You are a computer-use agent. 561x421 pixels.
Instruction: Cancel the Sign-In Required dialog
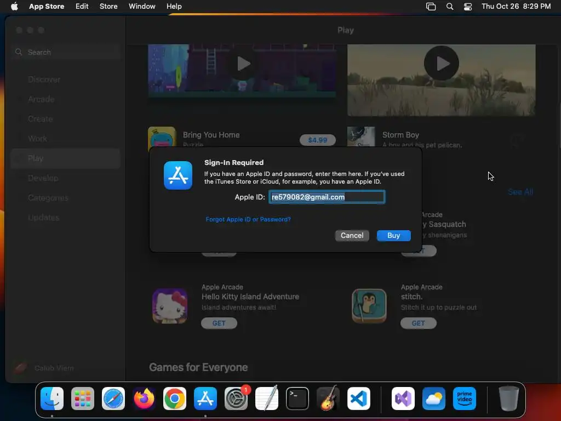point(352,236)
